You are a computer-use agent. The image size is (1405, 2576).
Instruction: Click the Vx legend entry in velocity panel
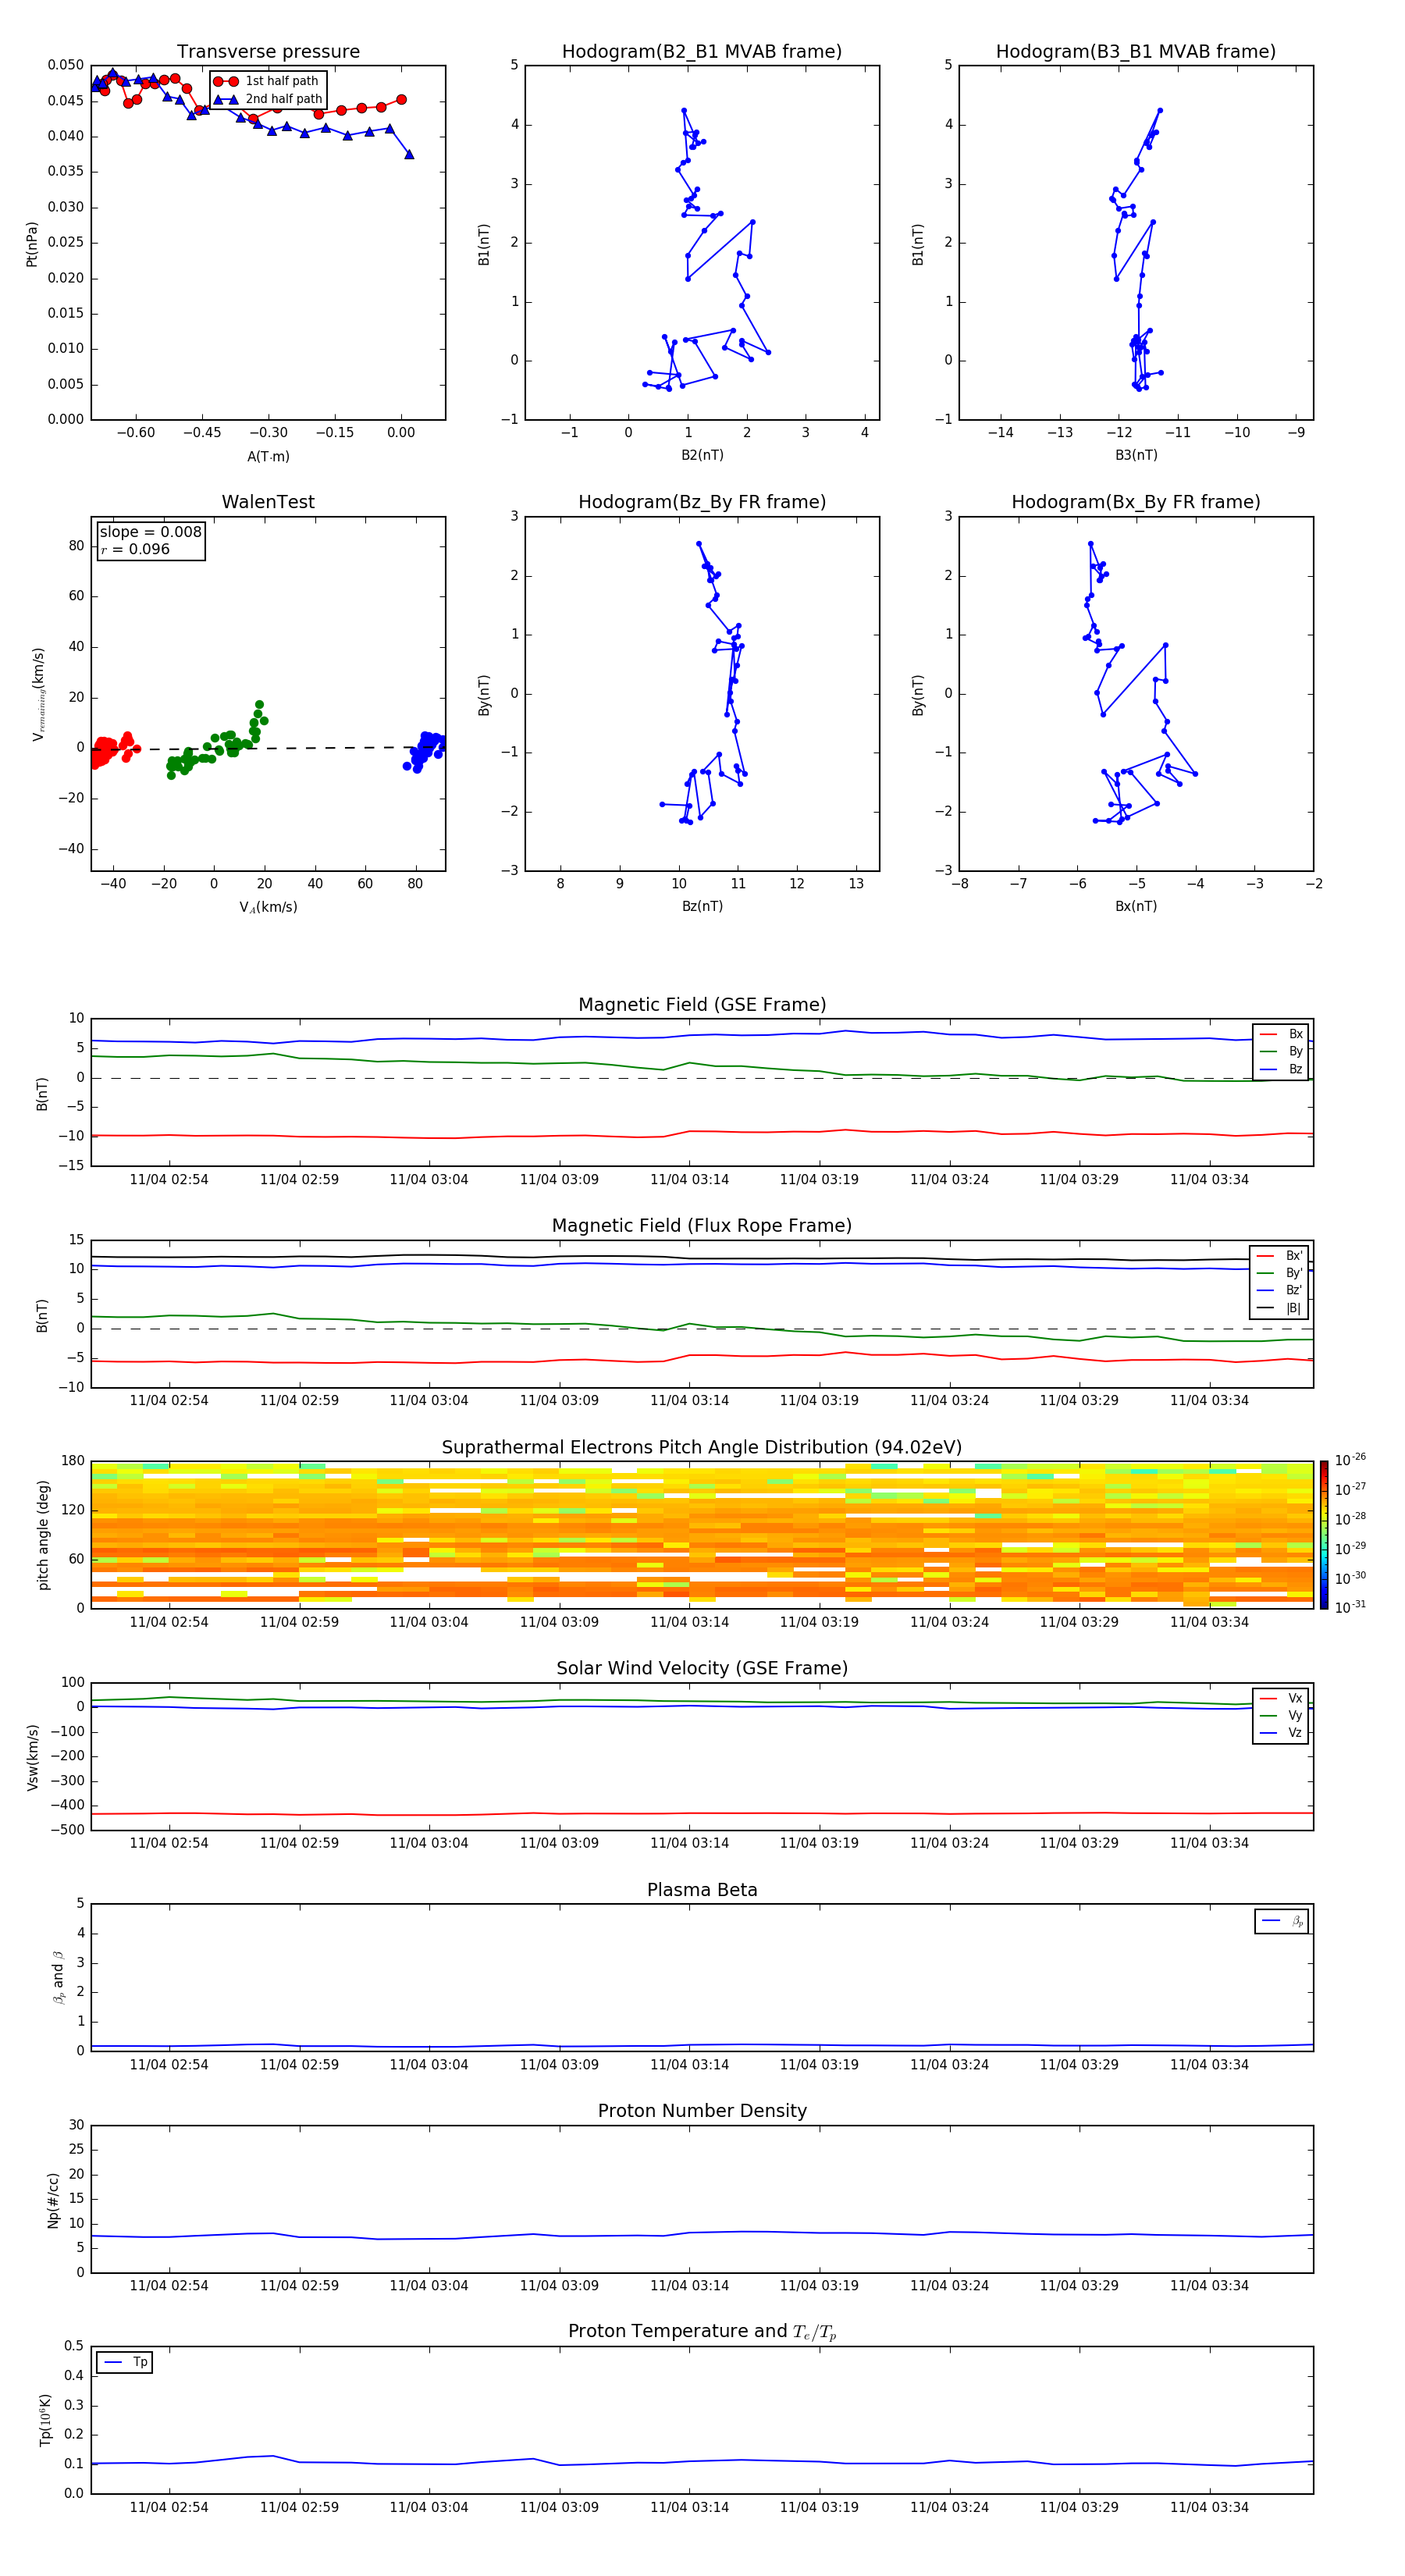tap(1281, 1699)
